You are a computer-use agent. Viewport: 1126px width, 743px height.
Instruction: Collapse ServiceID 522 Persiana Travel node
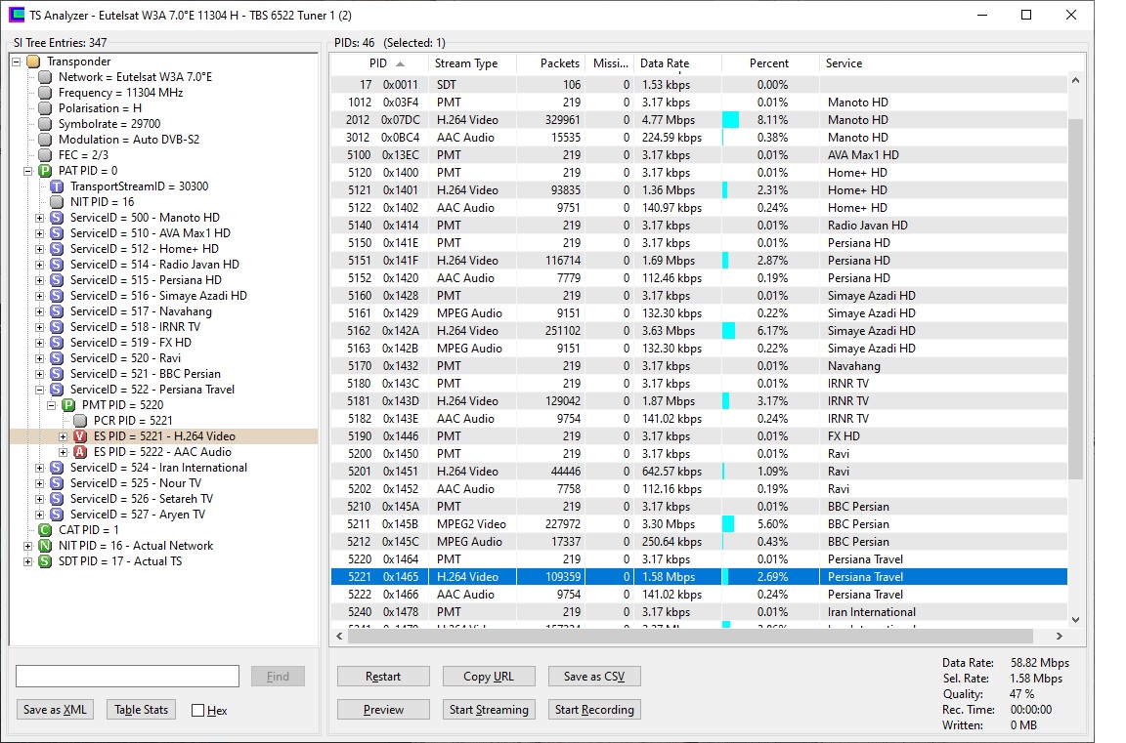click(39, 391)
